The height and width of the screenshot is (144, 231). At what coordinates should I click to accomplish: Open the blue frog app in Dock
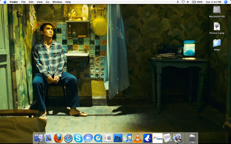[148, 138]
